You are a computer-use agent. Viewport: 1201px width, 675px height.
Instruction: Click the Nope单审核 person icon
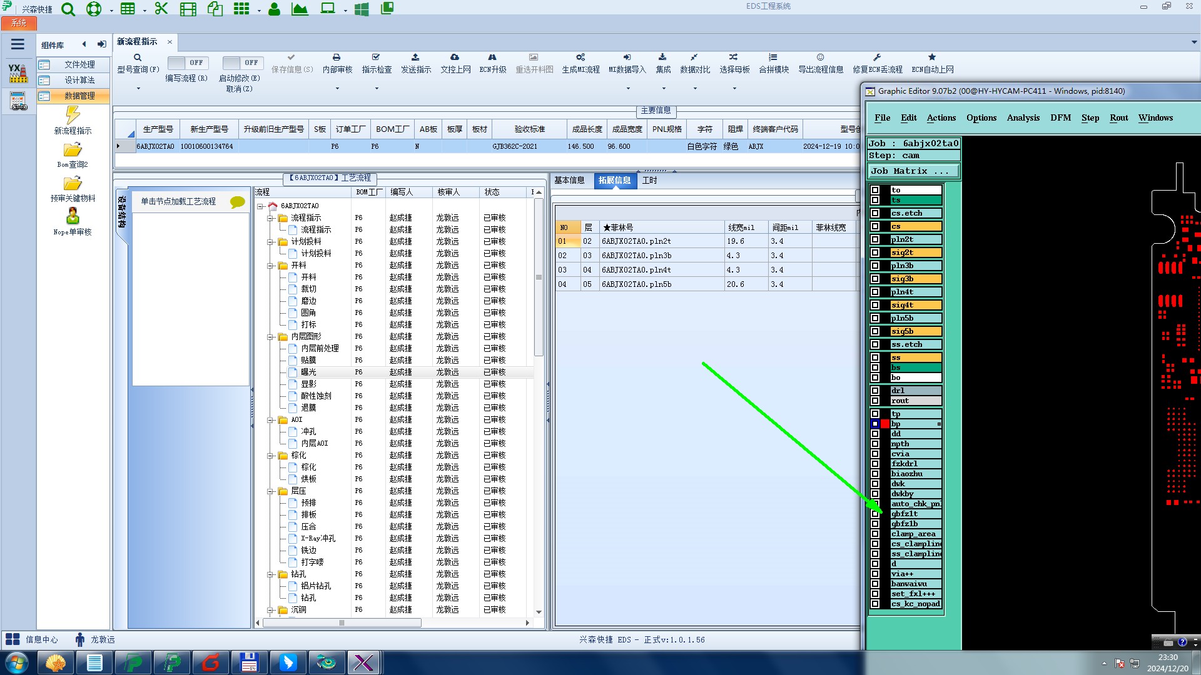point(73,217)
